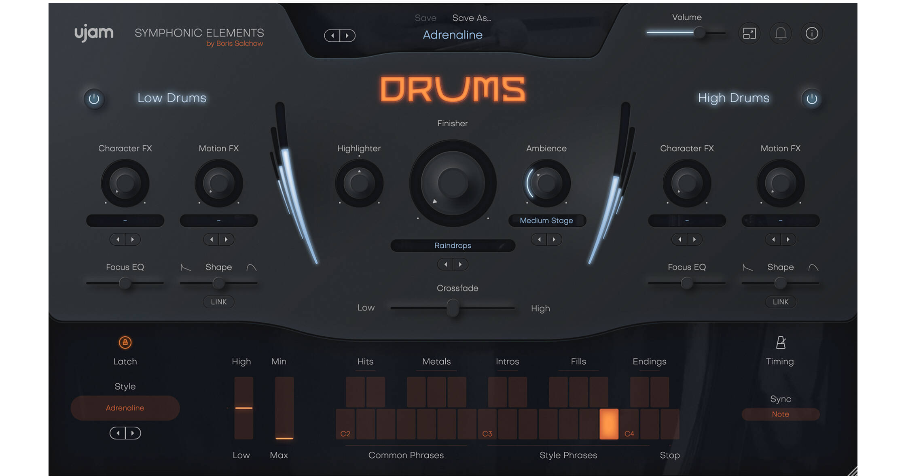Screen dimensions: 906x476
Task: Click next arrow under Low Drums Character FX
Action: pos(132,239)
